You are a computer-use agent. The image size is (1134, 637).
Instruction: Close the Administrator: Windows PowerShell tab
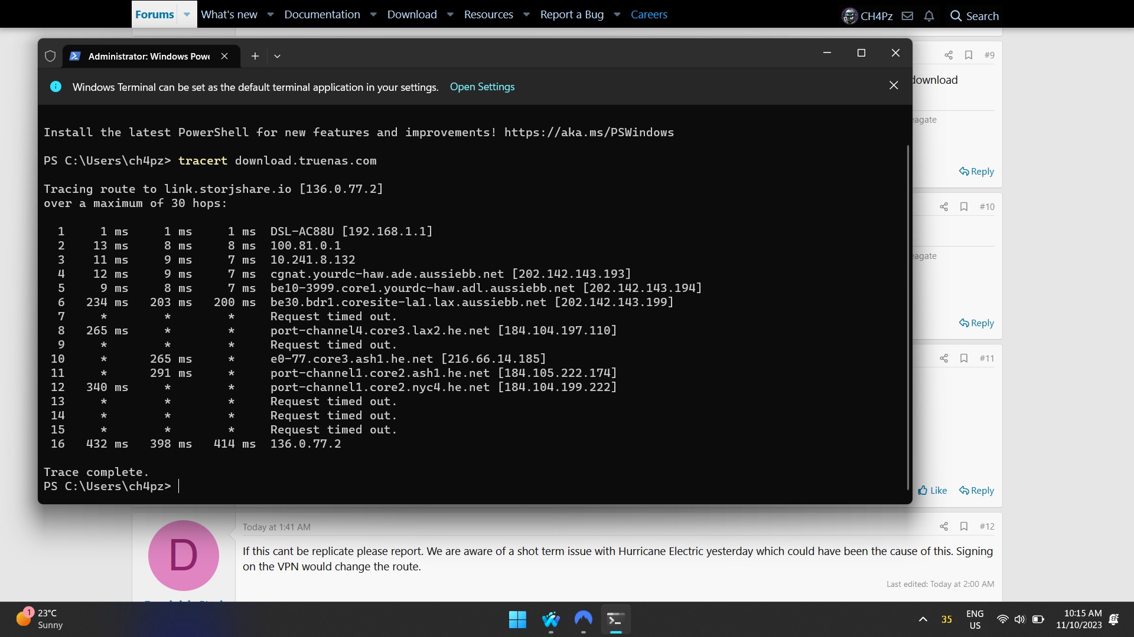(224, 56)
